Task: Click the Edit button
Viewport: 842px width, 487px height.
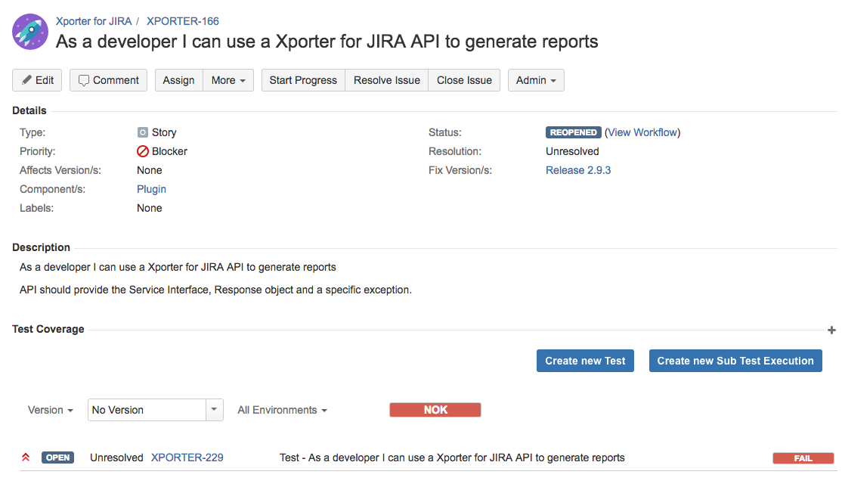Action: (37, 80)
